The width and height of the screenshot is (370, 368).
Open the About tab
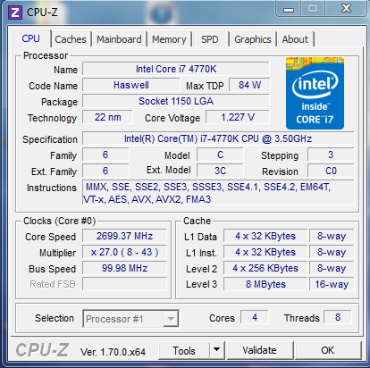coord(295,39)
